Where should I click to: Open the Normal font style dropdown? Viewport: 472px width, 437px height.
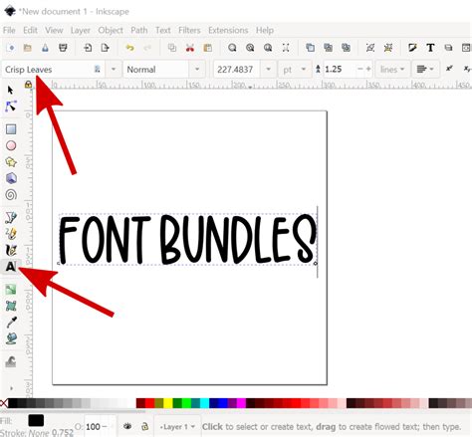pos(197,69)
